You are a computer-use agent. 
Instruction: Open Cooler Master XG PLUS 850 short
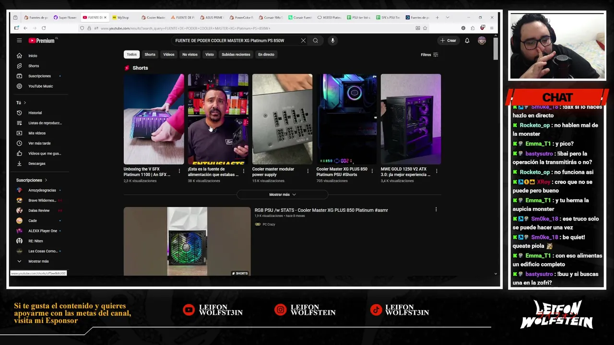[346, 119]
